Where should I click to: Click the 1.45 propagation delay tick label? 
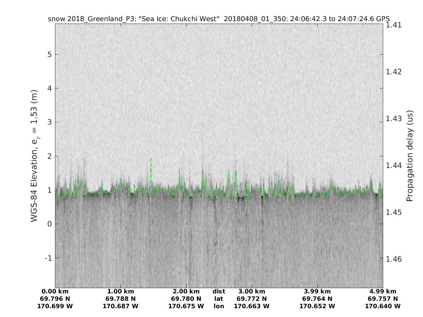pos(394,212)
